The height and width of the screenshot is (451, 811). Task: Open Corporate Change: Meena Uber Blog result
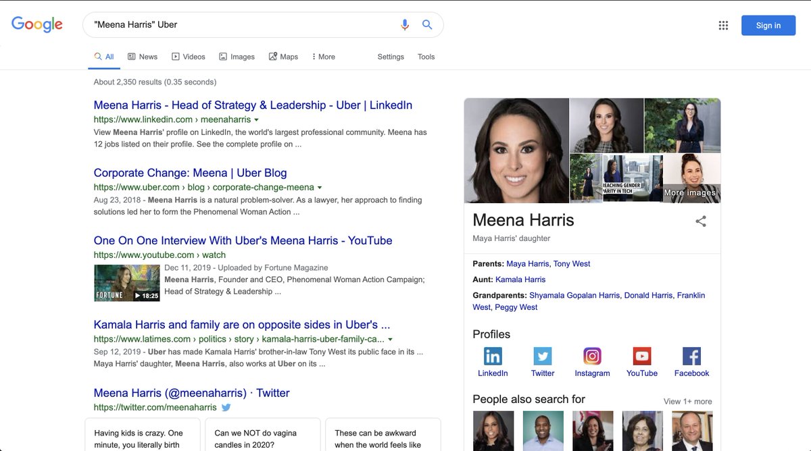click(x=190, y=173)
